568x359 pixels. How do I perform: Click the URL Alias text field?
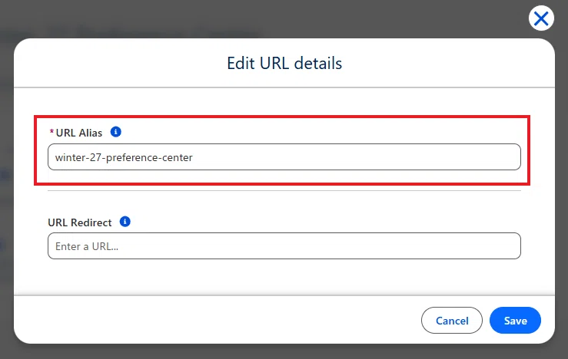[x=284, y=157]
